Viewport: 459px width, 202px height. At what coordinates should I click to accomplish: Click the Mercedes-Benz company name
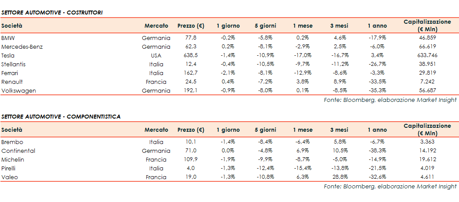tap(22, 47)
